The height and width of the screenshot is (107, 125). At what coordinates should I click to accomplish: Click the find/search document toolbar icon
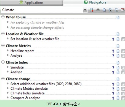click(92, 10)
